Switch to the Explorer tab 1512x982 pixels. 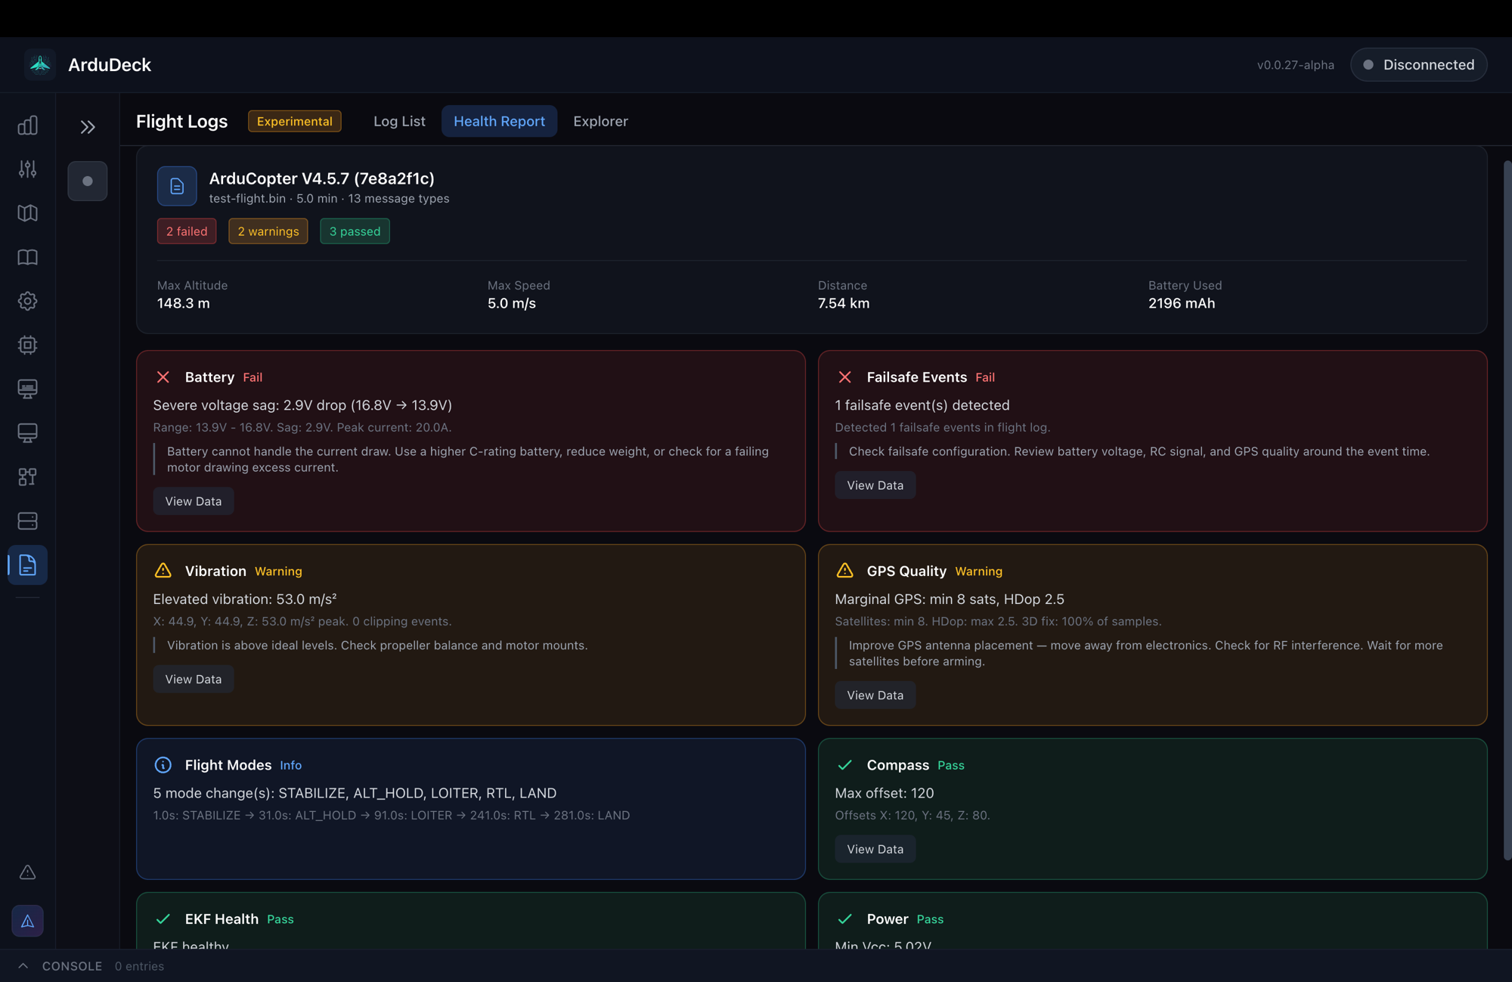coord(600,121)
